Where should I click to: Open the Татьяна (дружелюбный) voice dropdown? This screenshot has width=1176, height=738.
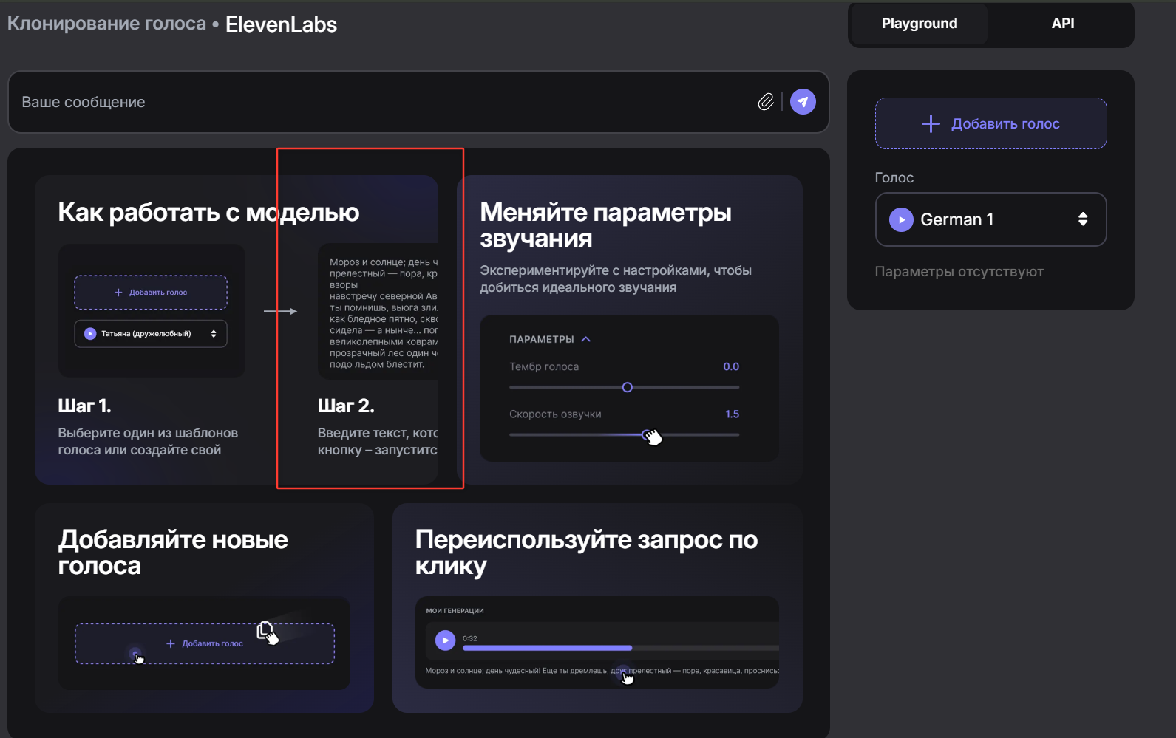(x=151, y=334)
